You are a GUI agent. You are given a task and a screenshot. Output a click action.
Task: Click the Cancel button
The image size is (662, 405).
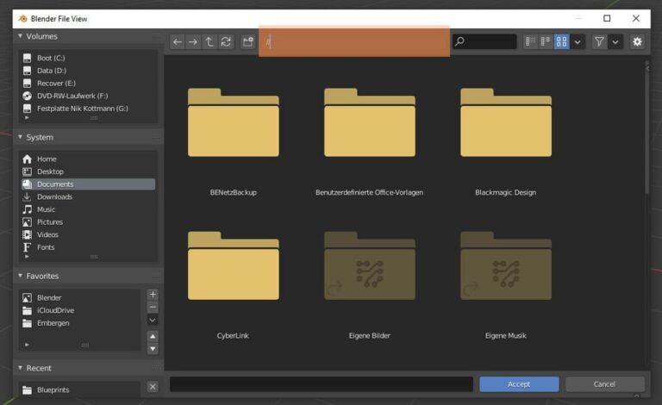coord(604,384)
